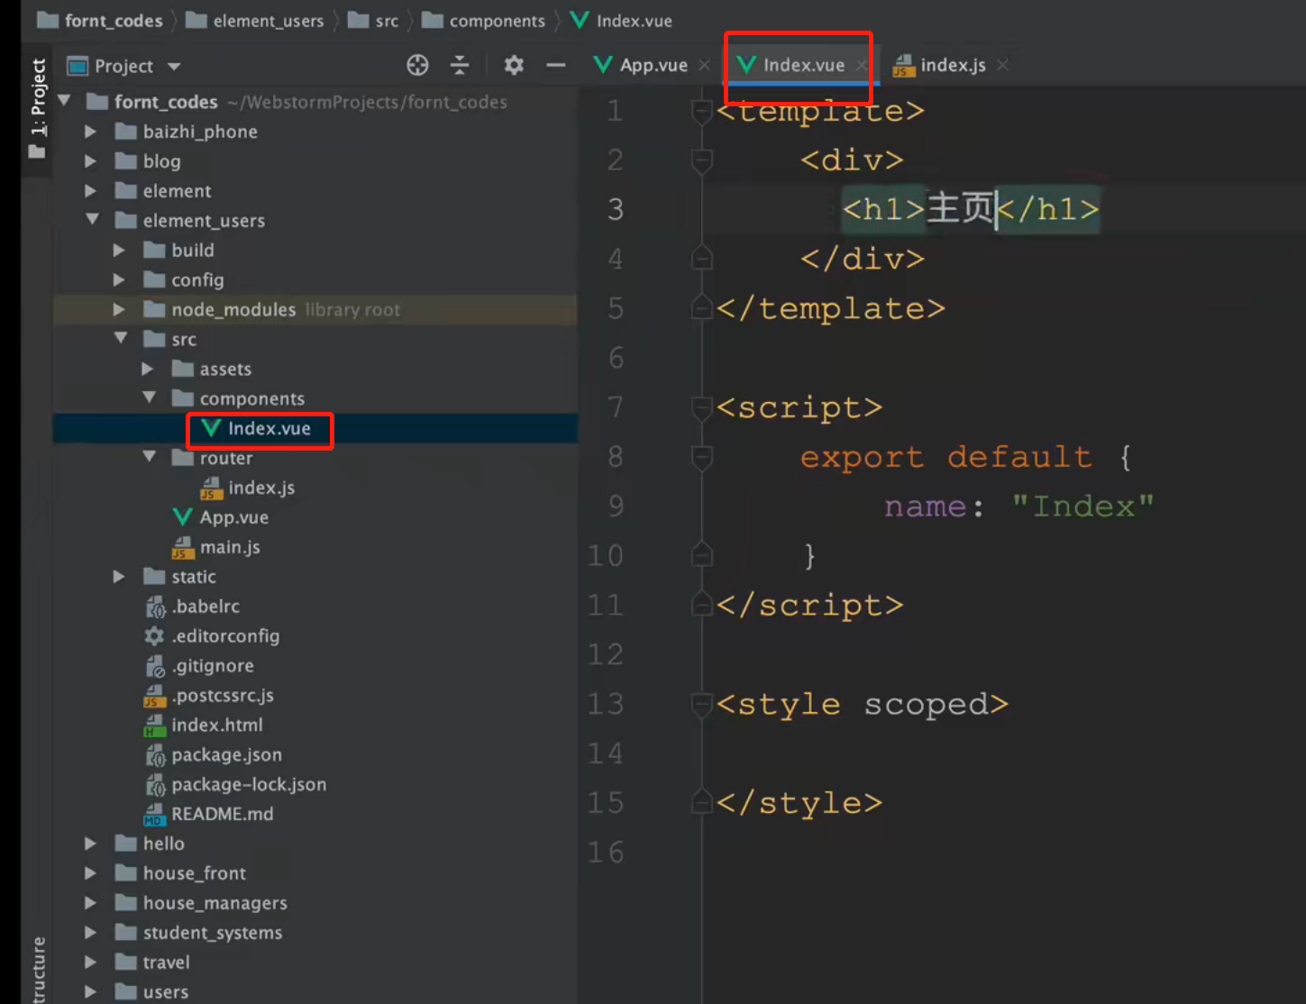
Task: Click line number 12 in the gutter
Action: 606,654
